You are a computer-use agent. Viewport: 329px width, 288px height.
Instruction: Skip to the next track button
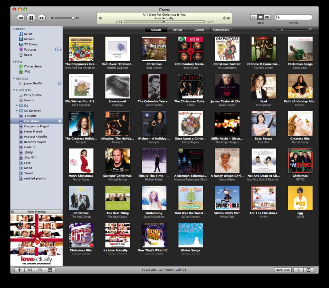click(x=41, y=18)
